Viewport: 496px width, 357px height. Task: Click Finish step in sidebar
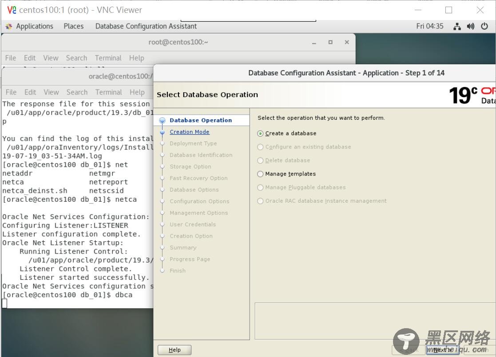click(178, 271)
